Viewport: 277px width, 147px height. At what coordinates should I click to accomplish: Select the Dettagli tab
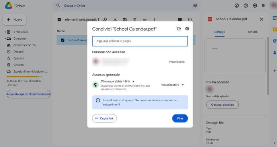pos(220,32)
